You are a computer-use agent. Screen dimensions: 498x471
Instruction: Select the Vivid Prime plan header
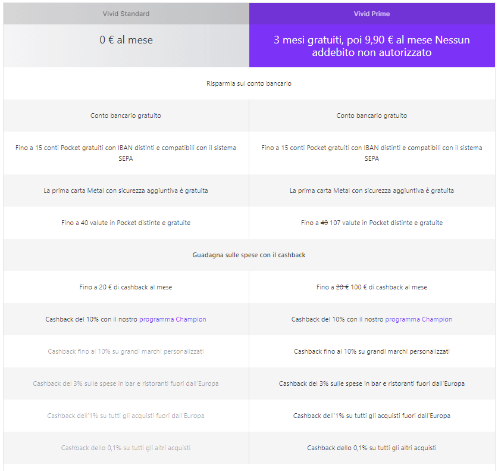click(x=372, y=14)
